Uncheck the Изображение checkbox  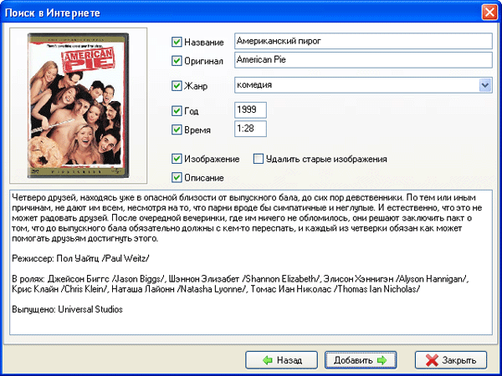(177, 159)
